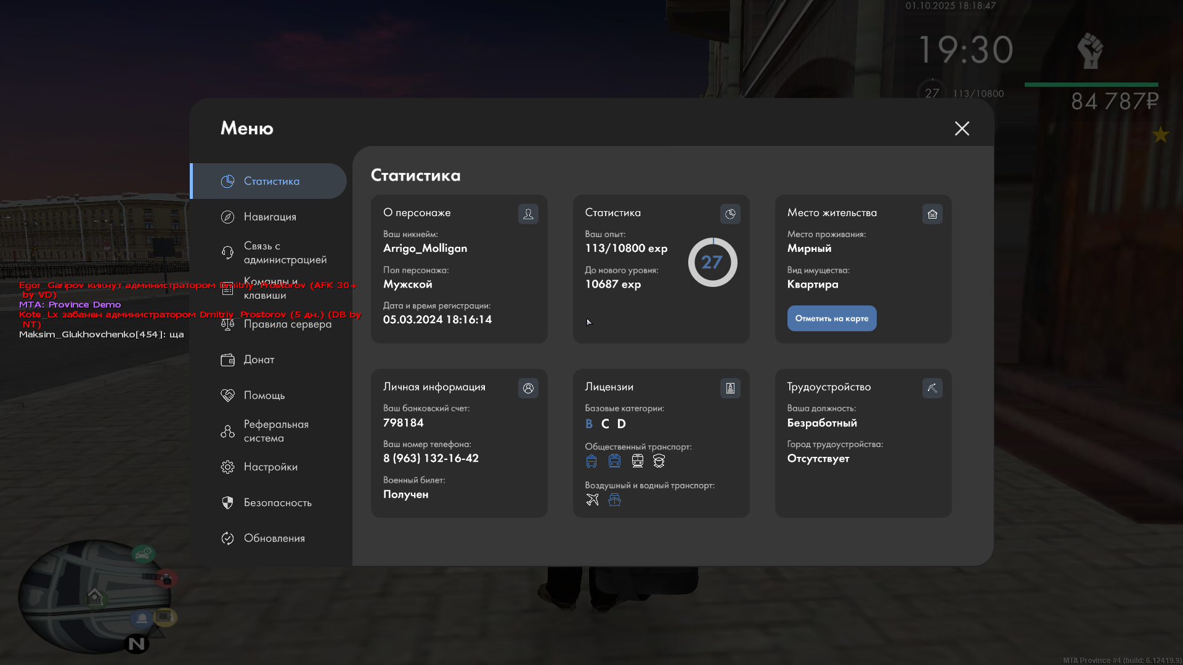Open the Навигация menu section
1183x665 pixels.
tap(269, 217)
